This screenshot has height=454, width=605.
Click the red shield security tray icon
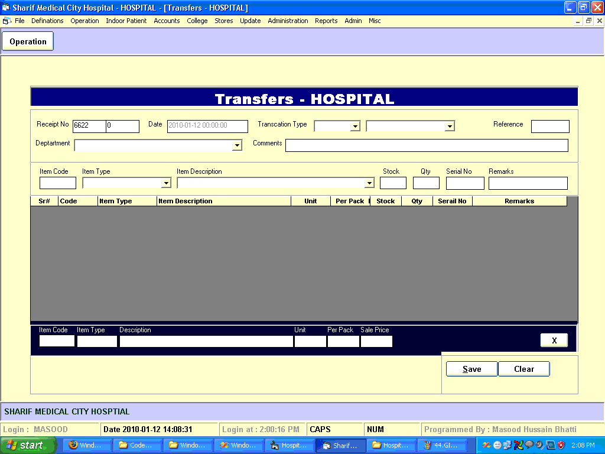pos(561,445)
